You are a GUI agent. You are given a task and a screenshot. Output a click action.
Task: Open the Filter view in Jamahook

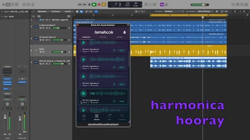pyautogui.click(x=109, y=117)
